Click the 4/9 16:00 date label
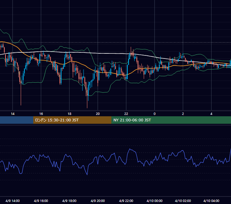Screen dimensions: 231x204 tap(41, 201)
